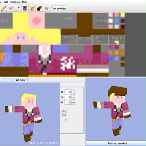Pick the maroon swatch on skin canvas
146x146 pixels.
tap(122, 26)
